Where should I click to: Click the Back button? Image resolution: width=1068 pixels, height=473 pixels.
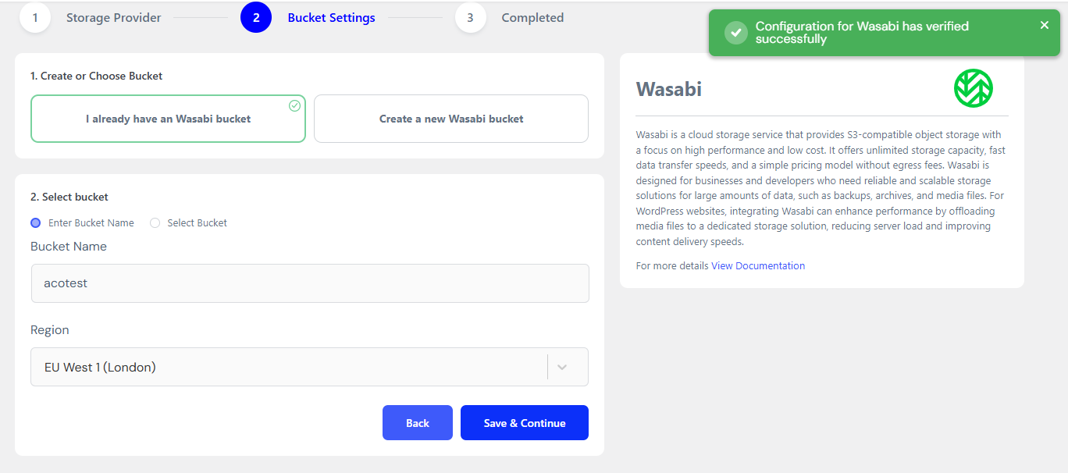point(418,422)
